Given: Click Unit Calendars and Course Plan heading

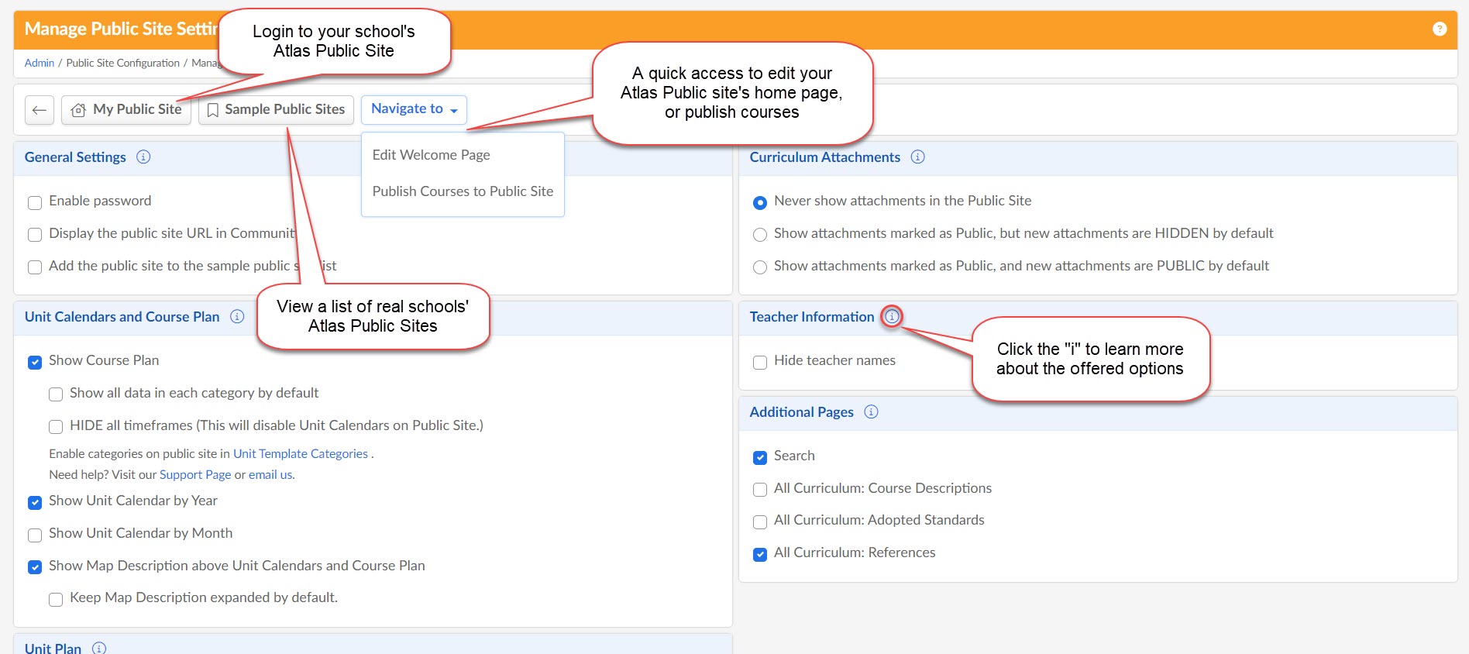Looking at the screenshot, I should click(x=122, y=317).
